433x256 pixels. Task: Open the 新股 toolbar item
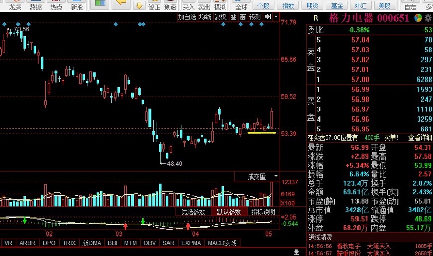pos(77,7)
